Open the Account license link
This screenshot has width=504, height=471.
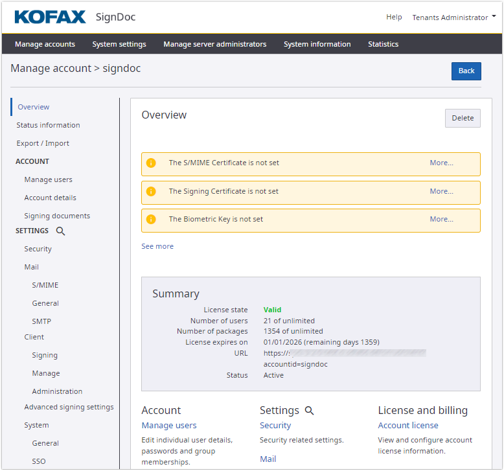408,426
